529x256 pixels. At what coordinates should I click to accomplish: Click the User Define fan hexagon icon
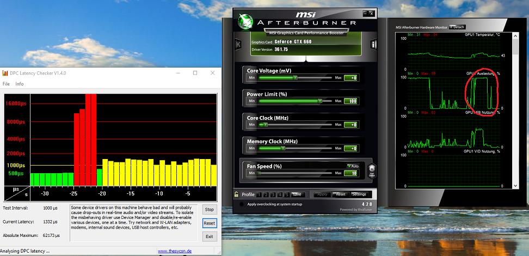coord(372,170)
